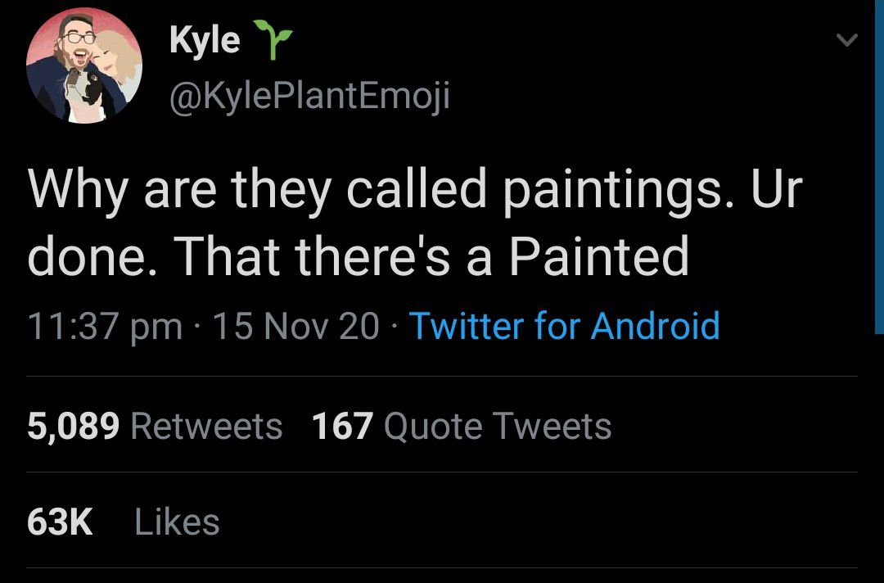Click the 167 quote count number
Screen dimensions: 884x583
(x=342, y=427)
